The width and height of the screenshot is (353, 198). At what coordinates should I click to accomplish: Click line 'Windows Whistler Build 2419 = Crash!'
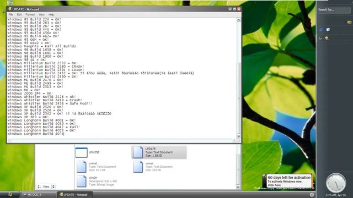pos(45,100)
